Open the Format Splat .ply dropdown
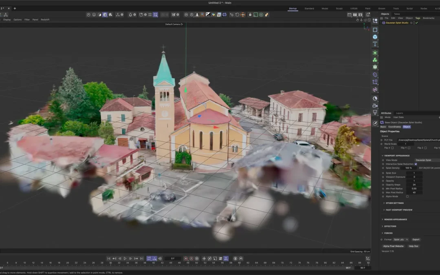The image size is (440, 275). click(x=401, y=240)
